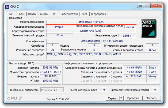
Task: Click the 45 нм technology value
Action: click(59, 35)
